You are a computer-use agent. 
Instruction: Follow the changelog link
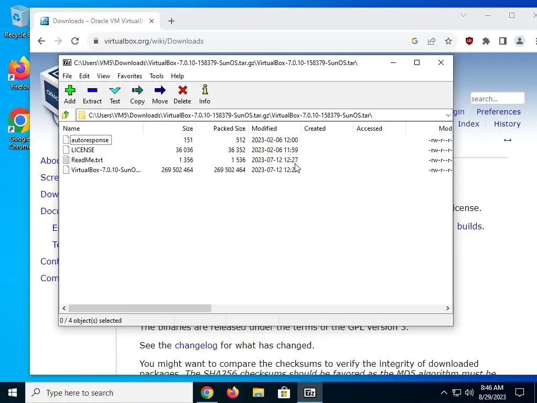pyautogui.click(x=196, y=345)
